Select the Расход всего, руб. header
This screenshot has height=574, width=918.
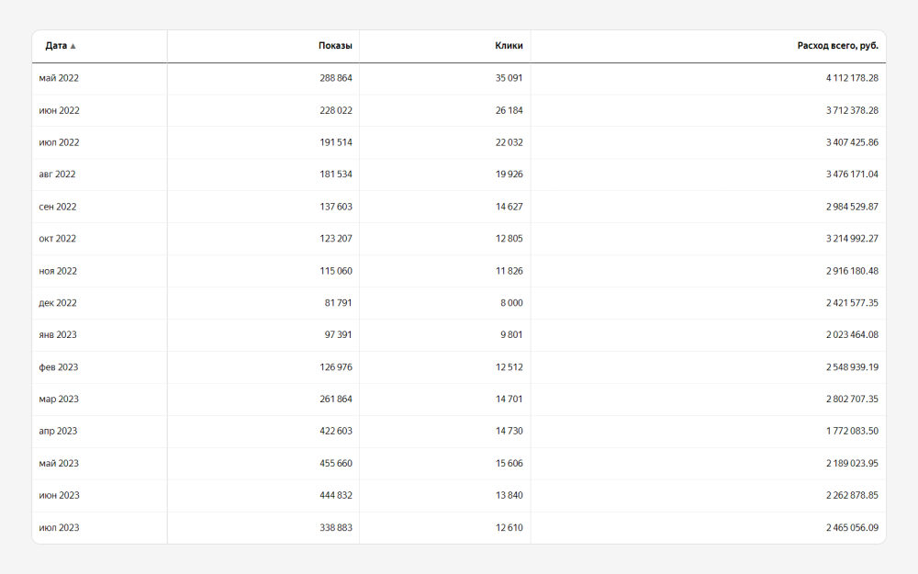[837, 46]
